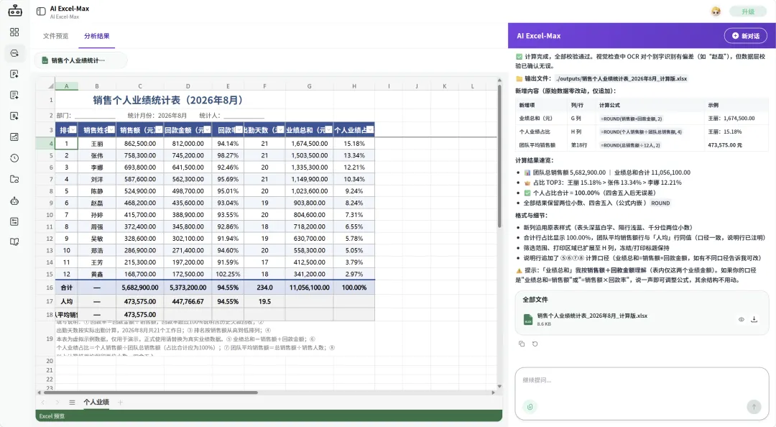Click the robot logo icon in sidebar
776x427 pixels.
pos(15,10)
